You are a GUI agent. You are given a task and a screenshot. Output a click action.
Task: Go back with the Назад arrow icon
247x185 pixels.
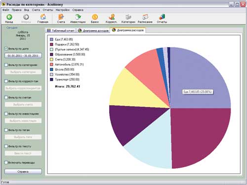pos(9,17)
